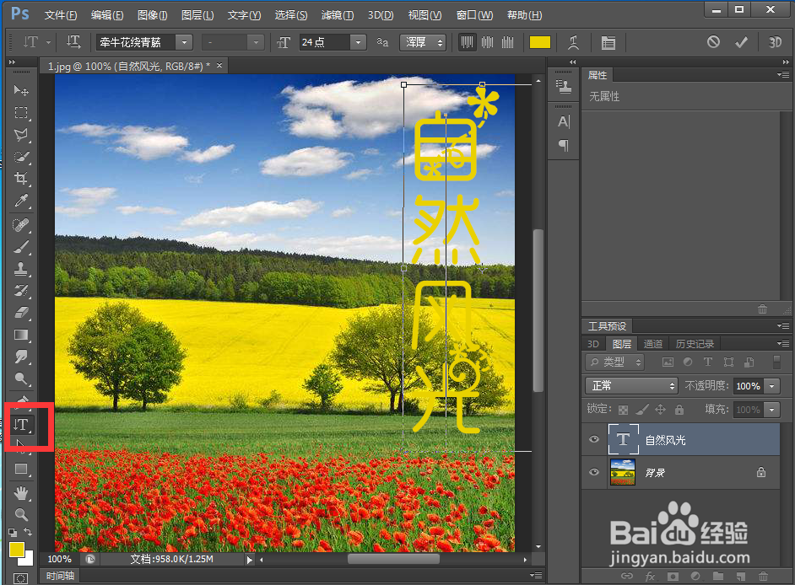Set bottom-align vertical text
The width and height of the screenshot is (795, 585).
coord(507,42)
